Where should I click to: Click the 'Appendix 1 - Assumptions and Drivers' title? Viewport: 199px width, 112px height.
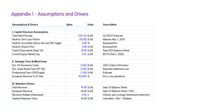tap(50, 14)
